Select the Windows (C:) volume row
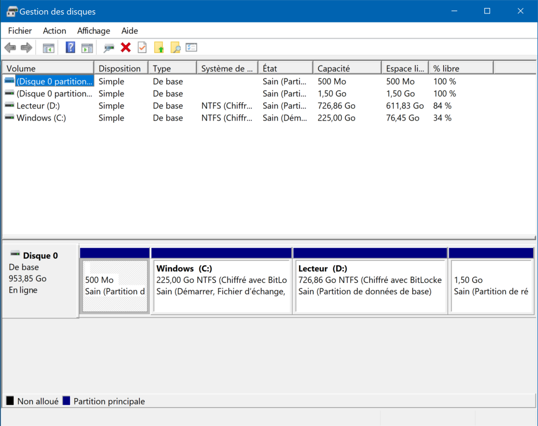 coord(41,118)
